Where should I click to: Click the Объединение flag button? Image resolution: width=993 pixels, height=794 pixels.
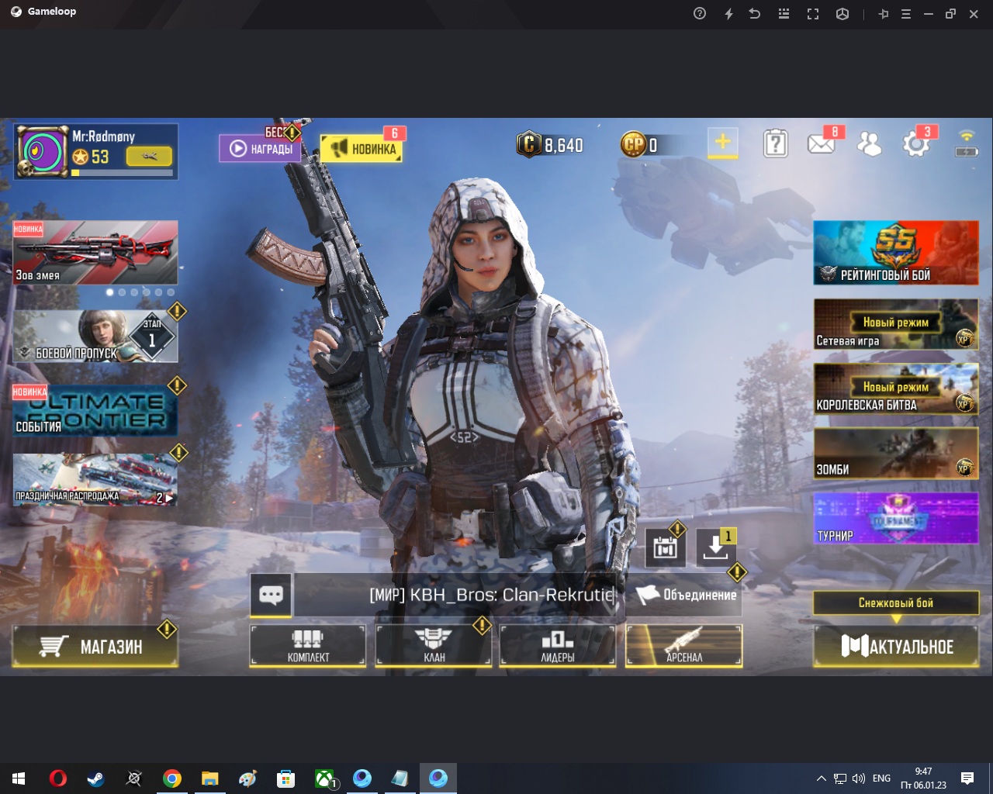pos(687,595)
